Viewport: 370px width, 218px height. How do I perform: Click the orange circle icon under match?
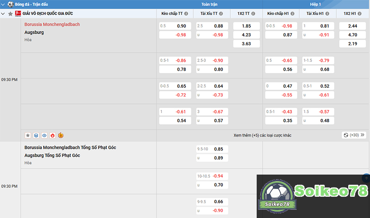[61, 135]
